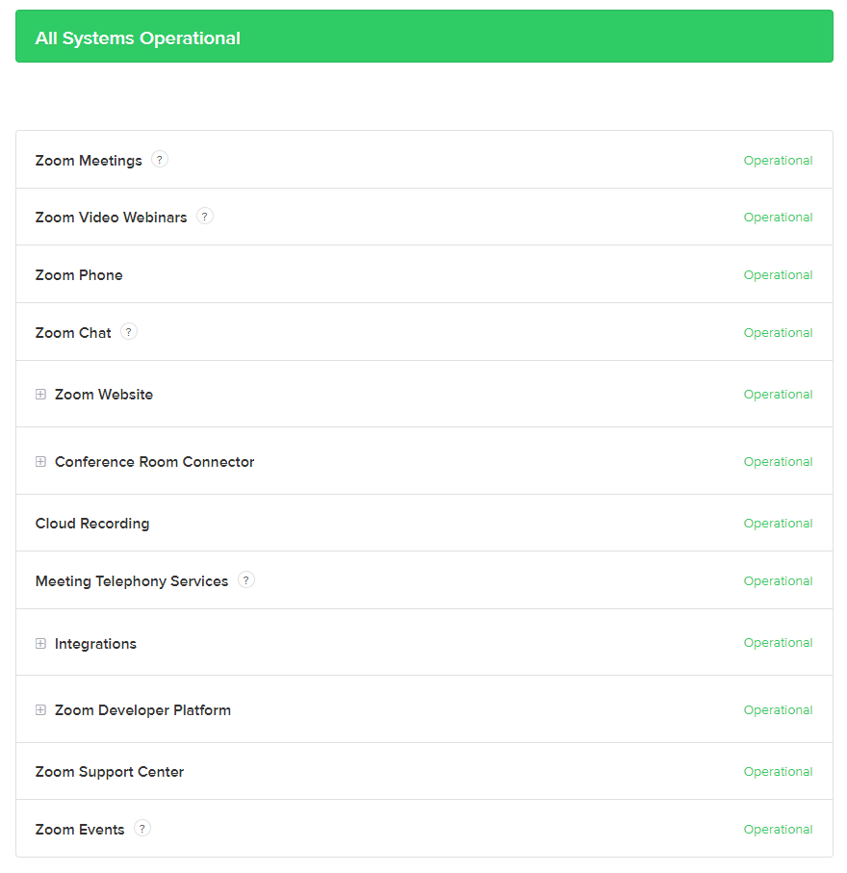Select the Zoom Video Webinars label
The height and width of the screenshot is (873, 847).
tap(111, 218)
